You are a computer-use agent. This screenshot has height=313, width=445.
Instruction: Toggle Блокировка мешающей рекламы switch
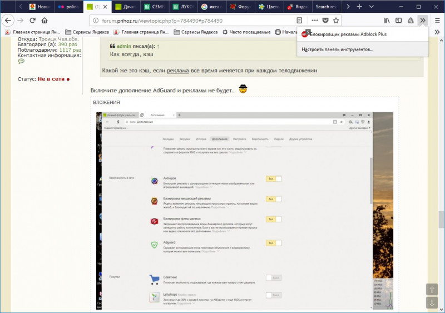[274, 199]
